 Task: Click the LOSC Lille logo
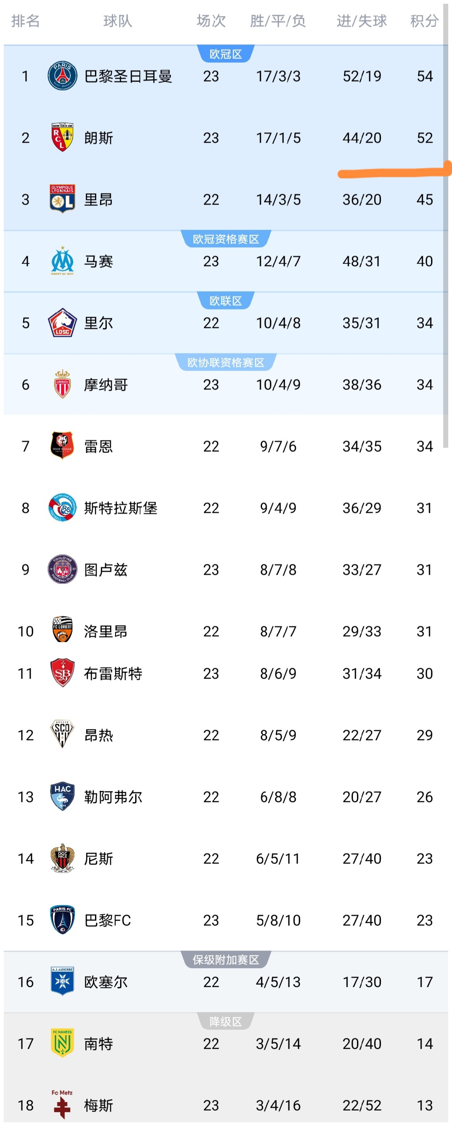tap(62, 322)
